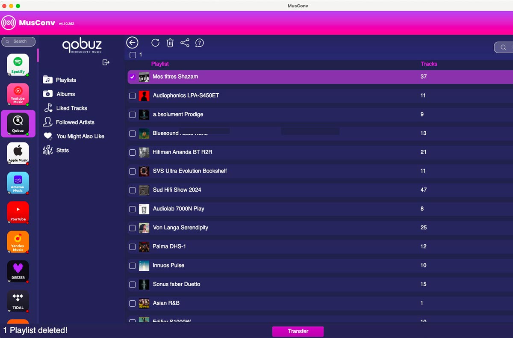Check the Palma DHS-1 checkbox
This screenshot has height=338, width=513.
pyautogui.click(x=133, y=247)
